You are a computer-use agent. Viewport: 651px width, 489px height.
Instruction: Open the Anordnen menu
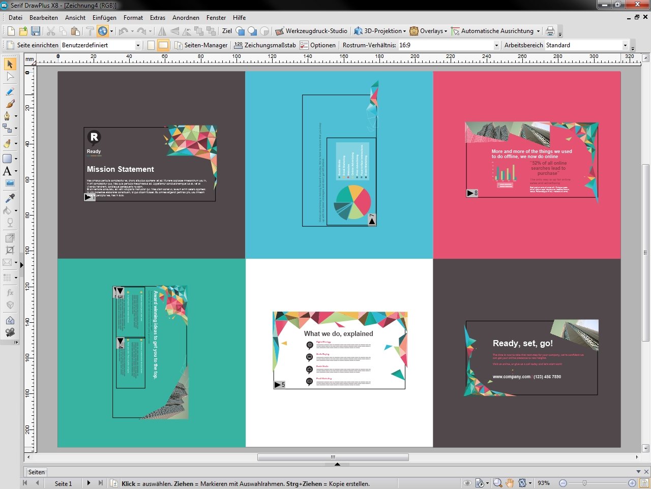186,17
